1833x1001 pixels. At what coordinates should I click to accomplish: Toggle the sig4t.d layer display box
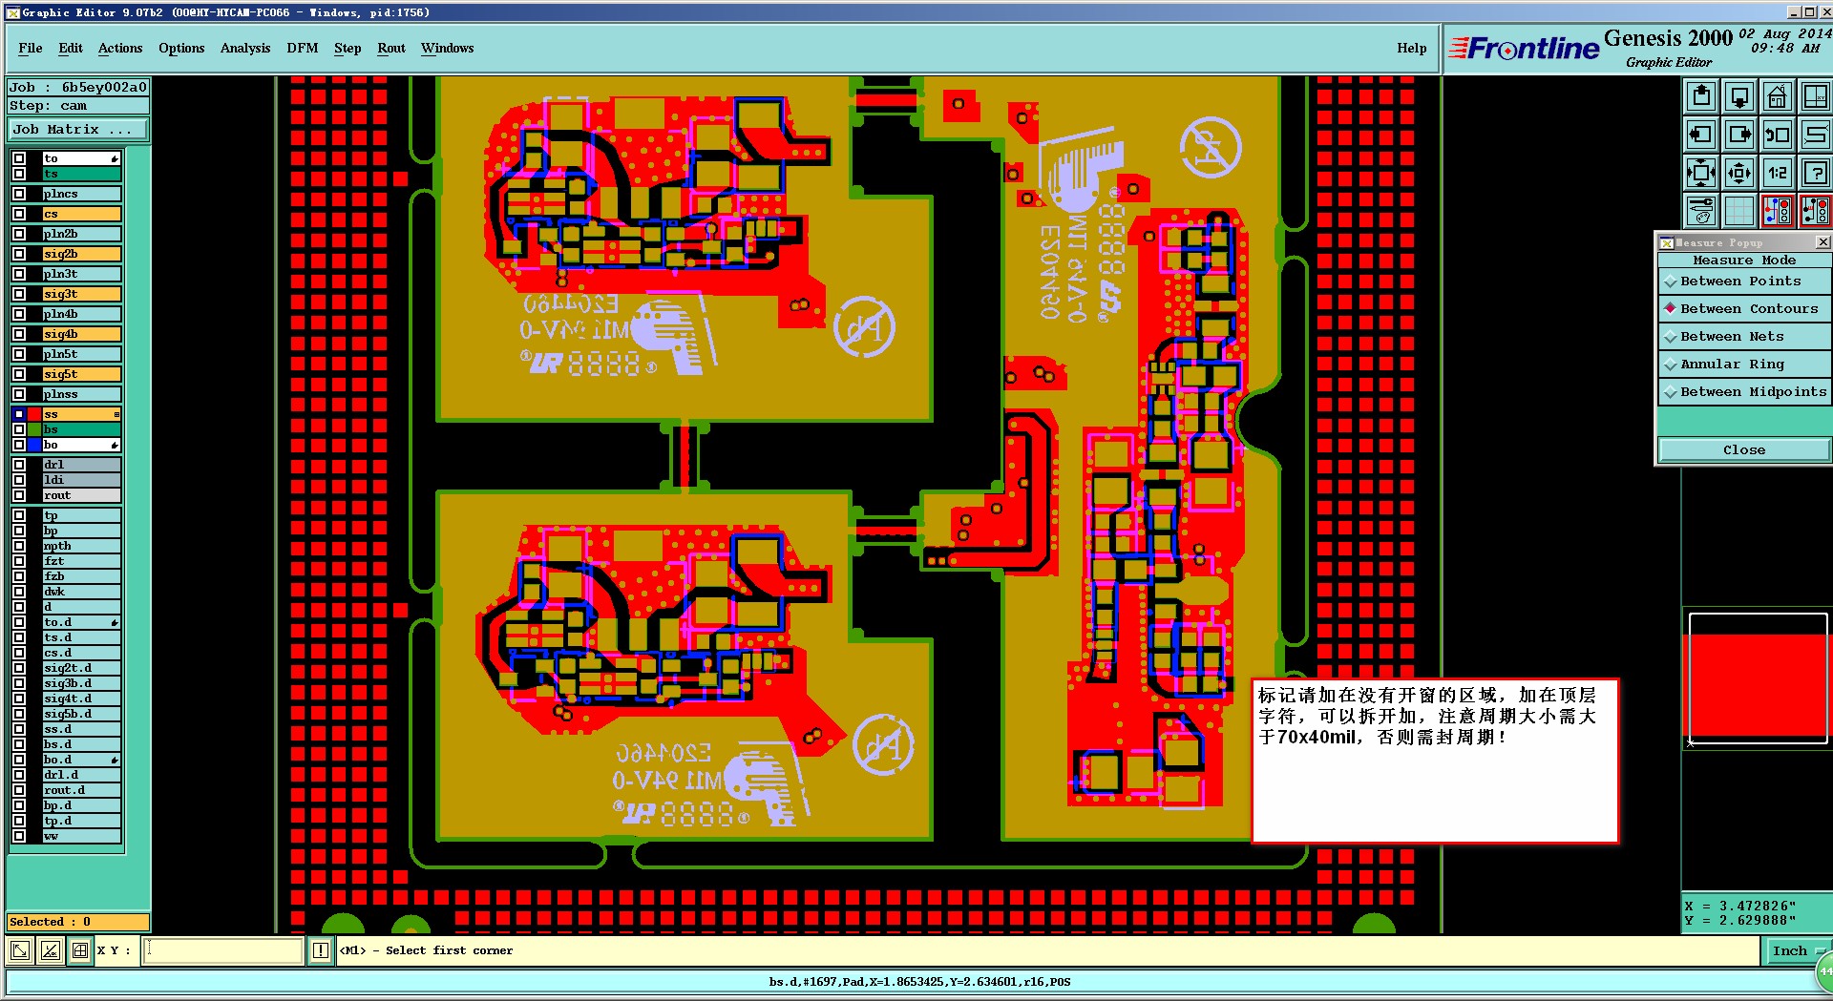point(19,699)
